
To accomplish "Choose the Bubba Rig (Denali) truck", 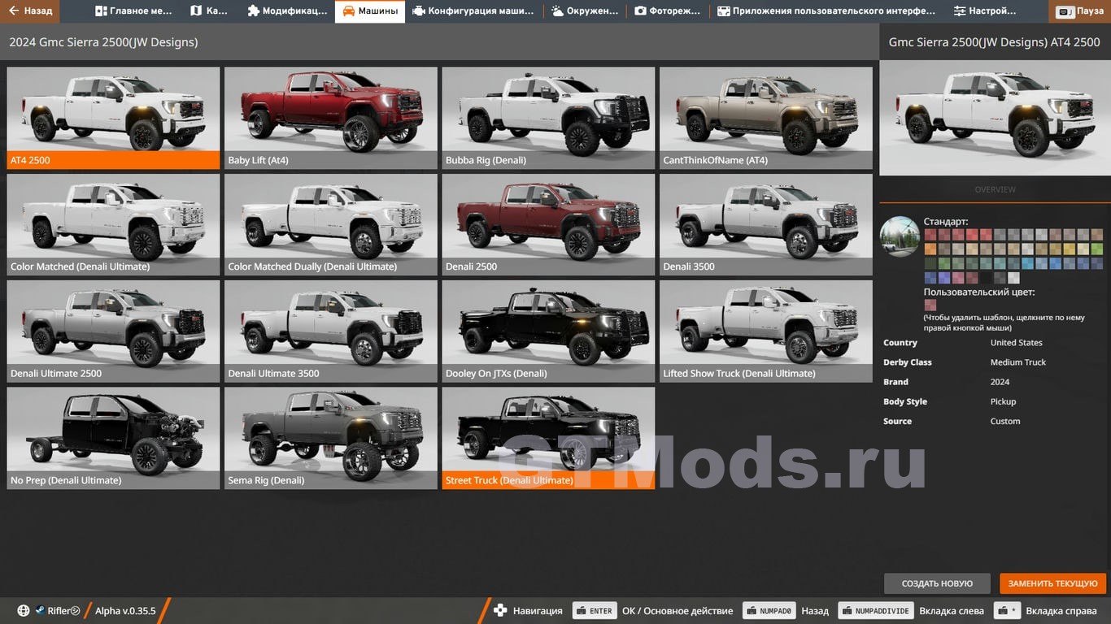I will (548, 118).
